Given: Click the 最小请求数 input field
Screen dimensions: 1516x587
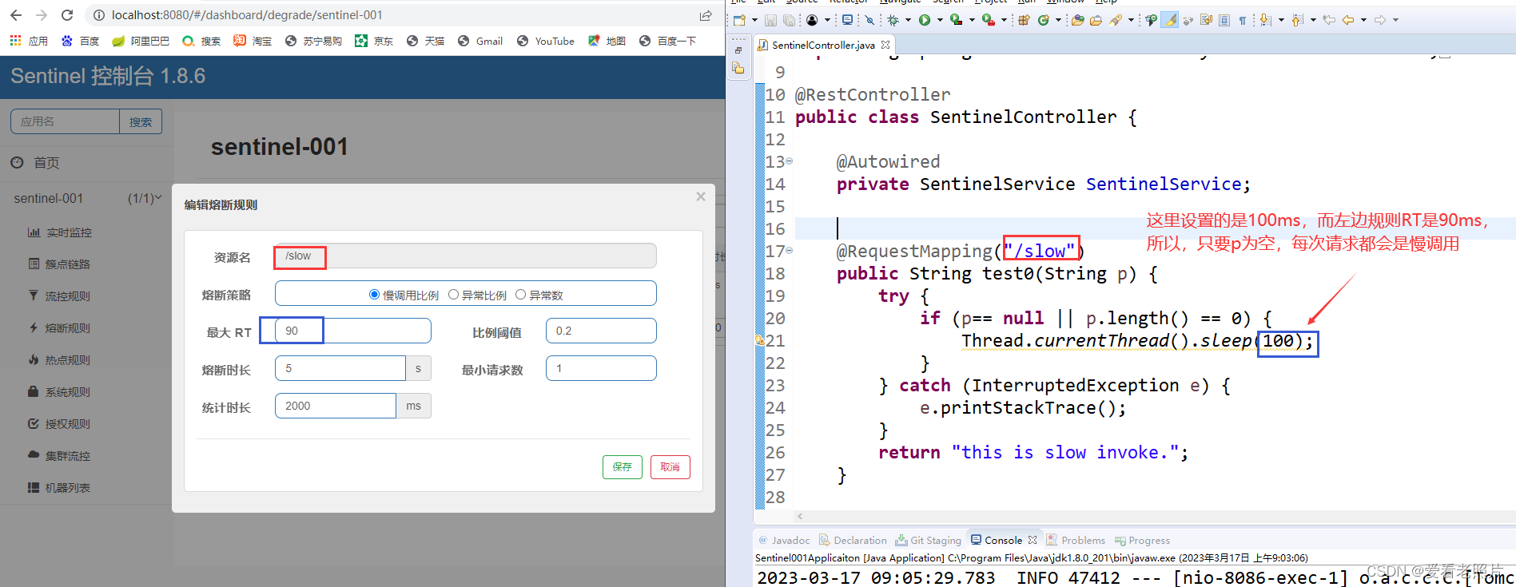Looking at the screenshot, I should [601, 368].
